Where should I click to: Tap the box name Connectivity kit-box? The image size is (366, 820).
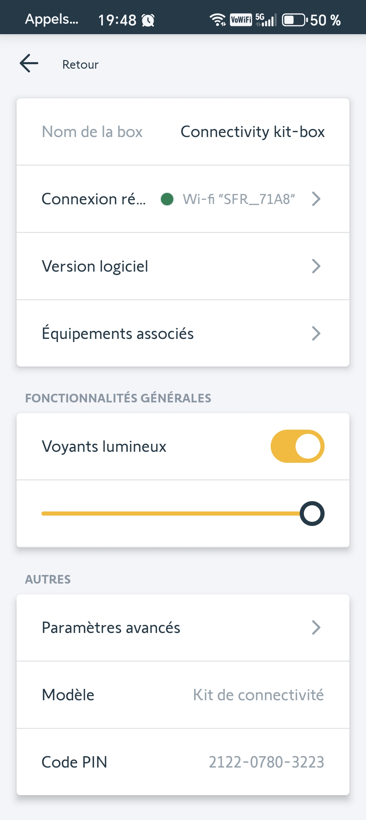[252, 132]
